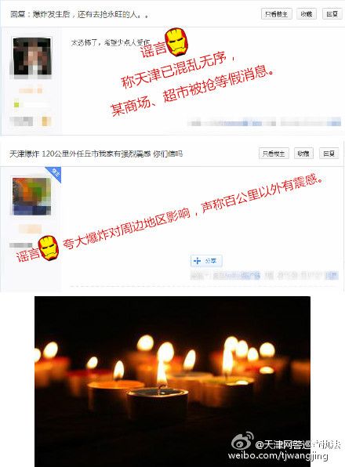Open the candle memorial photo
The image size is (345, 467).
(172, 382)
